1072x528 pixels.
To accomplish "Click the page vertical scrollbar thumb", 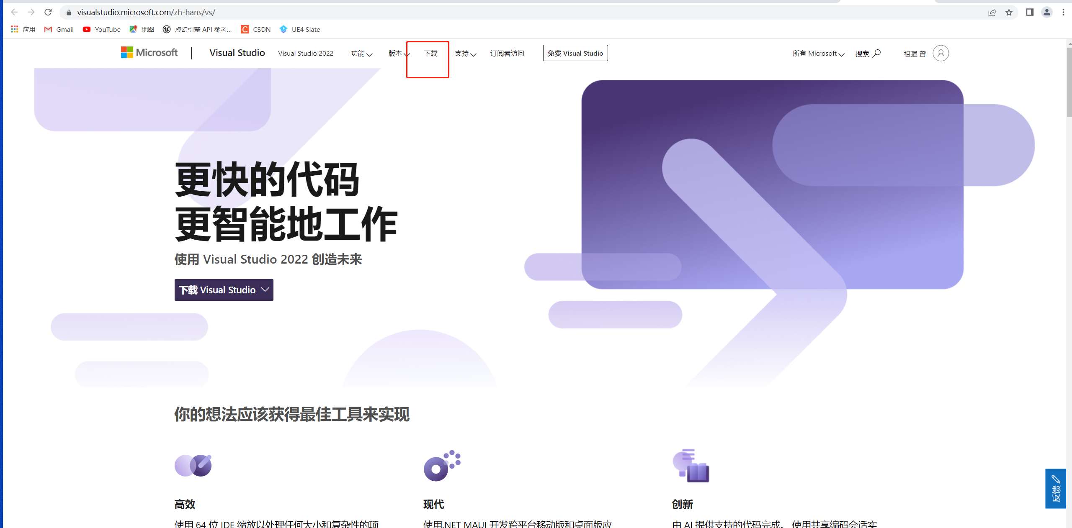I will tap(1069, 82).
